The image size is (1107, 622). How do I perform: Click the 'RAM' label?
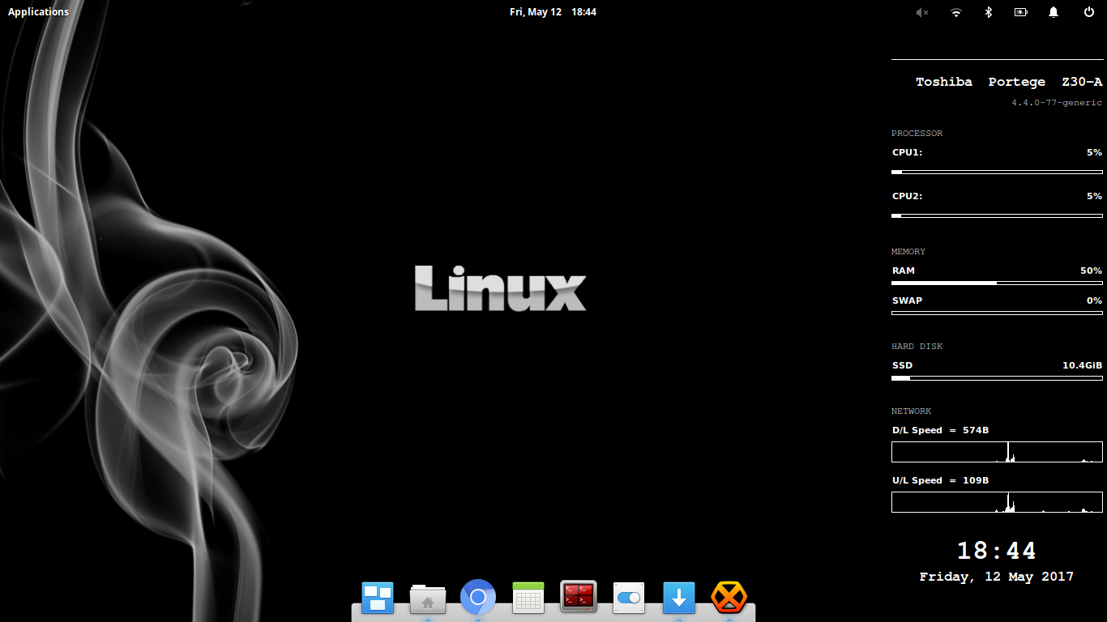pos(904,271)
